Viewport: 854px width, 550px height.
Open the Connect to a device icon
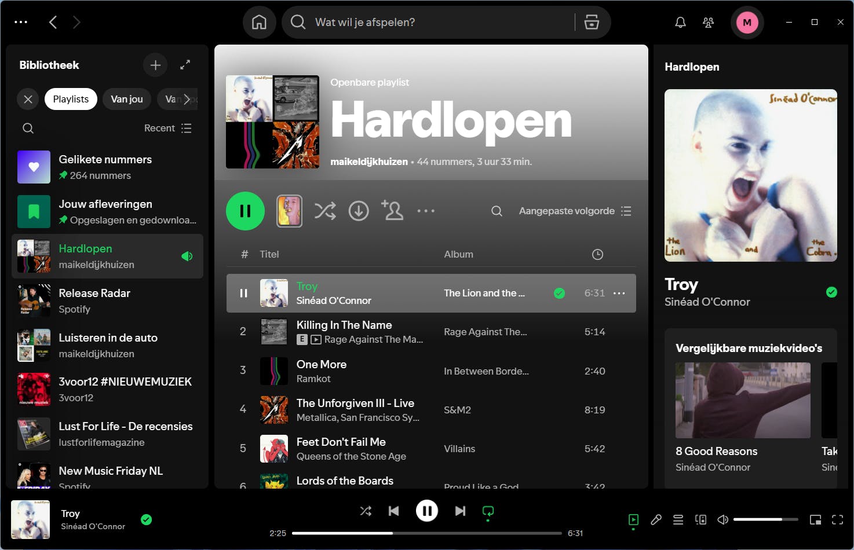(x=700, y=519)
